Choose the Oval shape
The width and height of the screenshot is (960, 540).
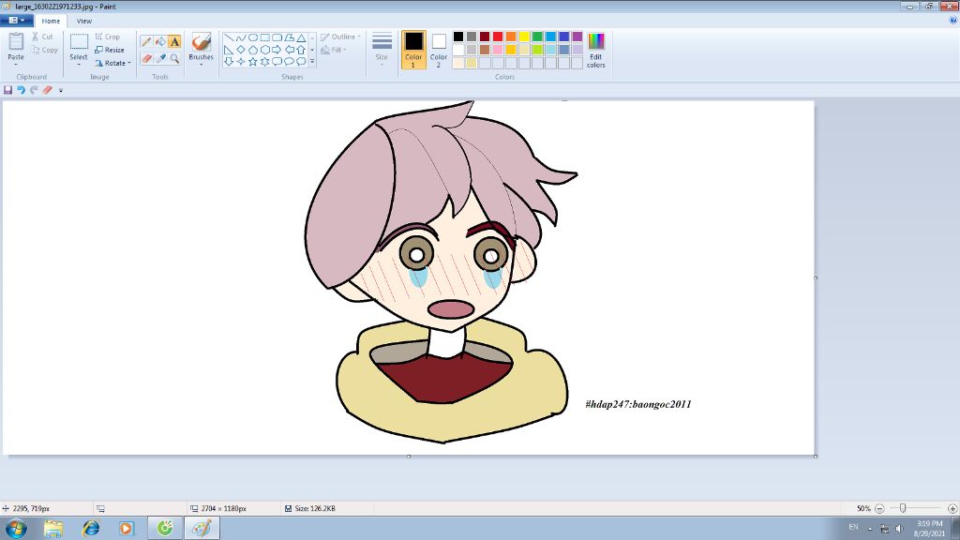tap(253, 37)
